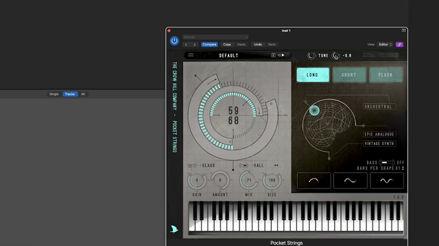Image resolution: width=439 pixels, height=246 pixels.
Task: Open the View Editor dropdown
Action: coord(385,44)
